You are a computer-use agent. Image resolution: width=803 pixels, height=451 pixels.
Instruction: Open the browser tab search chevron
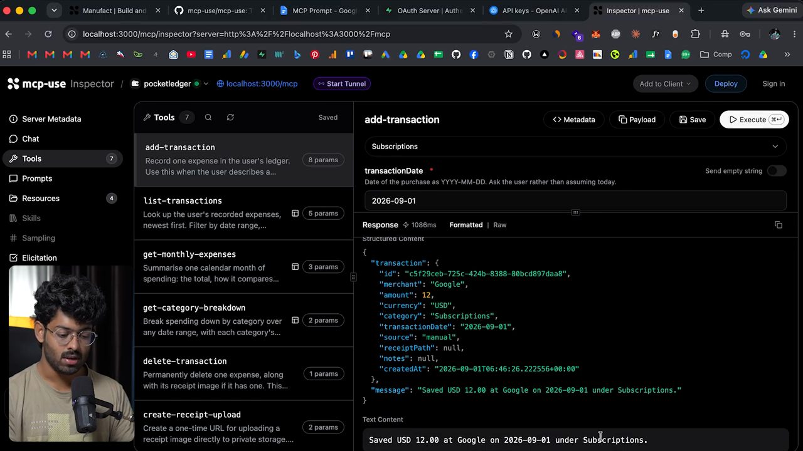point(54,11)
